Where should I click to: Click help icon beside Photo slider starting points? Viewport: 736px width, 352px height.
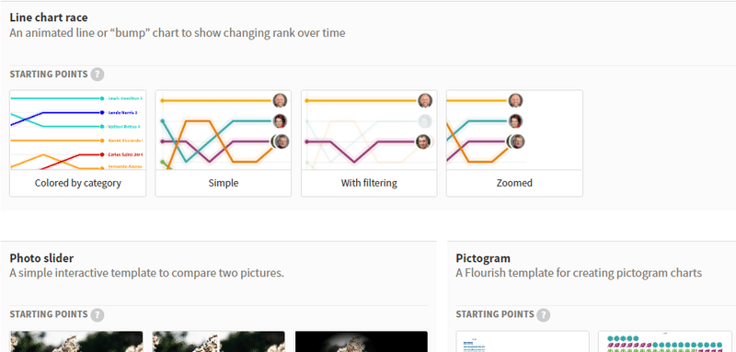[x=98, y=314]
